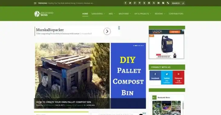
Task: Expand the BBQ dropdown arrow
Action: pyautogui.click(x=114, y=14)
